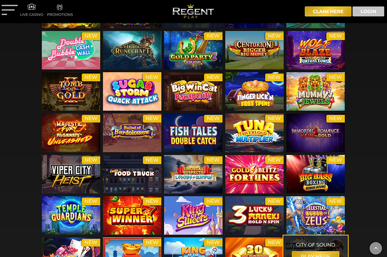This screenshot has height=257, width=387.
Task: Click the Claim Here button
Action: (x=328, y=11)
